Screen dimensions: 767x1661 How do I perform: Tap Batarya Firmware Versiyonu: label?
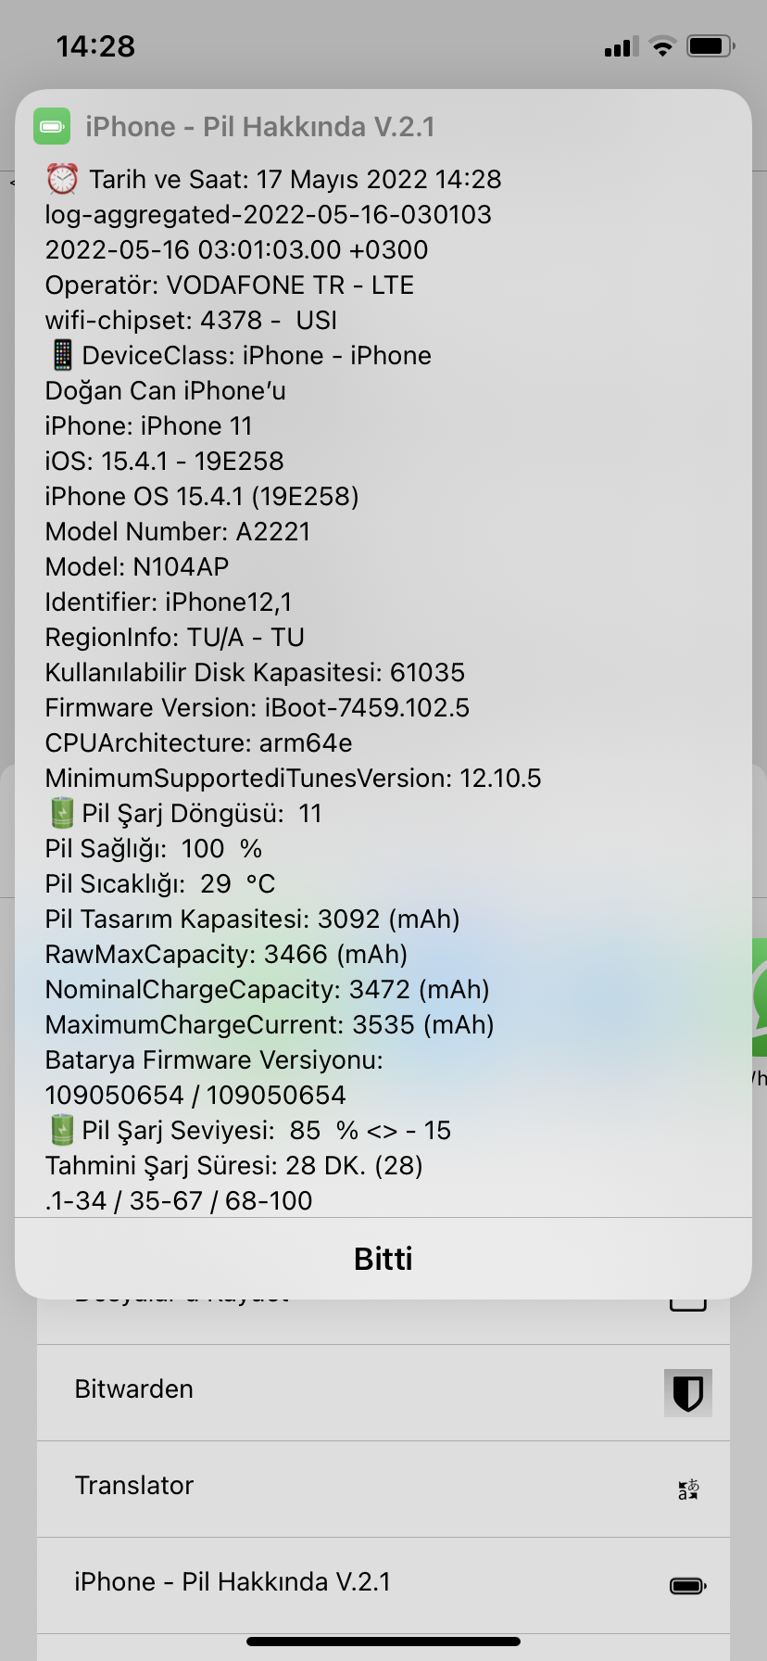click(x=214, y=1059)
